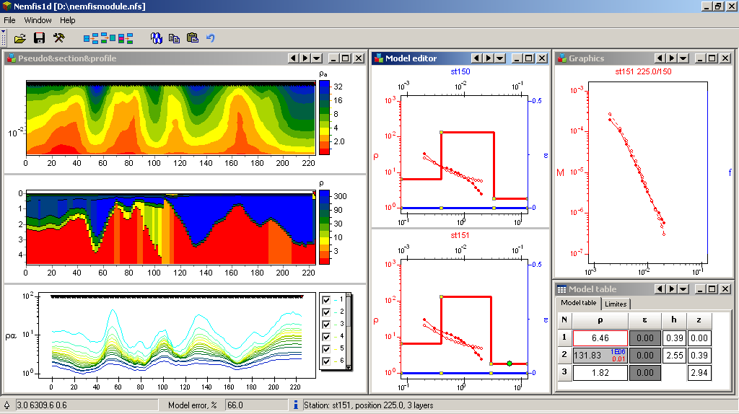Screen dimensions: 739x414
Task: Open the Pseudo&section&profile panel down arrow menu
Action: tap(318, 58)
